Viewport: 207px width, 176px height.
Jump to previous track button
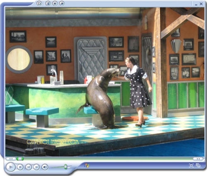click(x=29, y=167)
